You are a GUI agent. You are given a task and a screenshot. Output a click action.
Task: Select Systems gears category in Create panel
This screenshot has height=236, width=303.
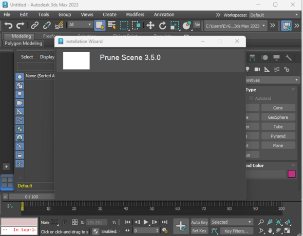coord(287,69)
